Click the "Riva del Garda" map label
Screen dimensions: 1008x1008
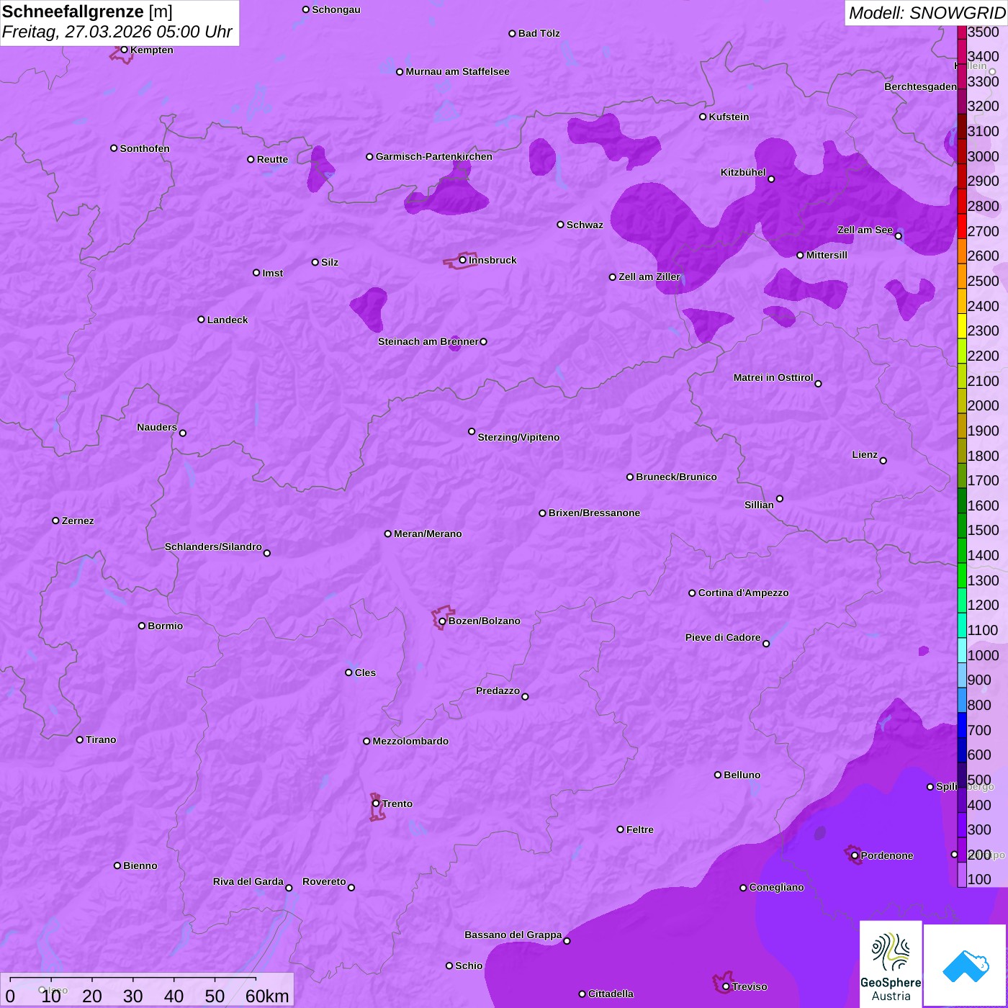pyautogui.click(x=248, y=881)
